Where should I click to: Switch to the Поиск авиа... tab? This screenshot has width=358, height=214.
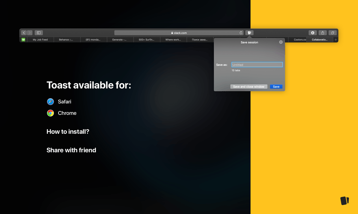pos(199,40)
